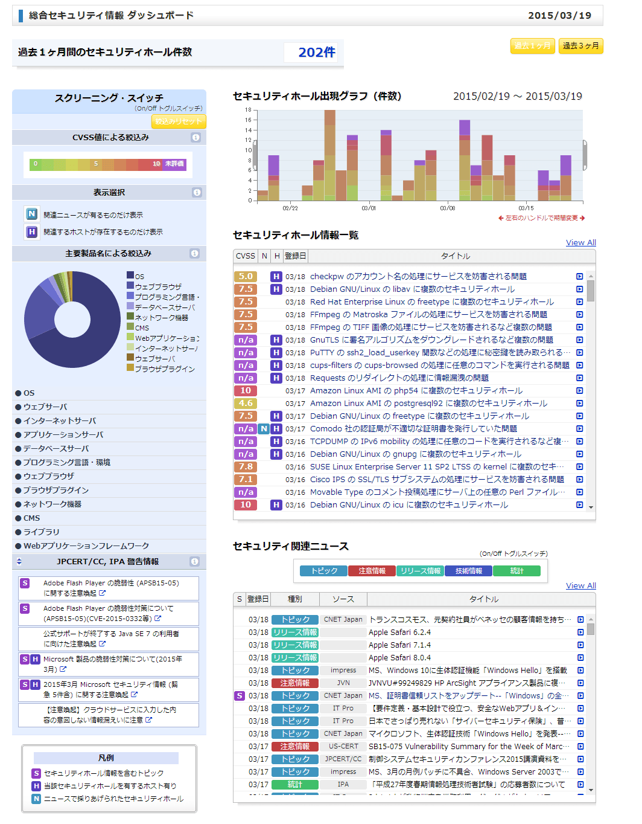Open the Apple Safari 7.1.4 news title

click(400, 645)
